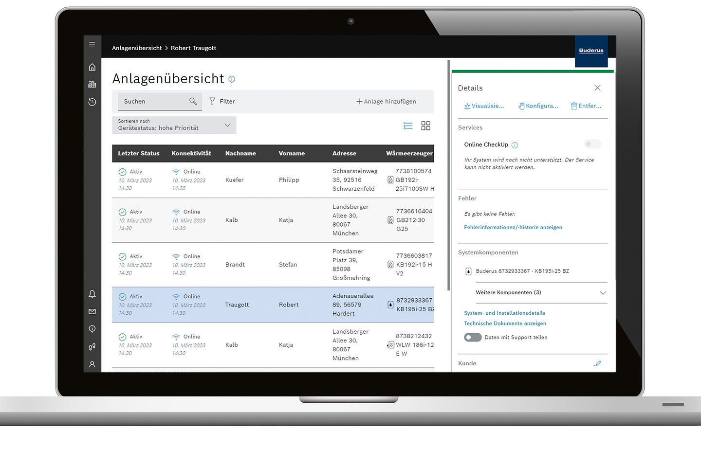Switch to grid tile view
Image resolution: width=701 pixels, height=467 pixels.
425,126
